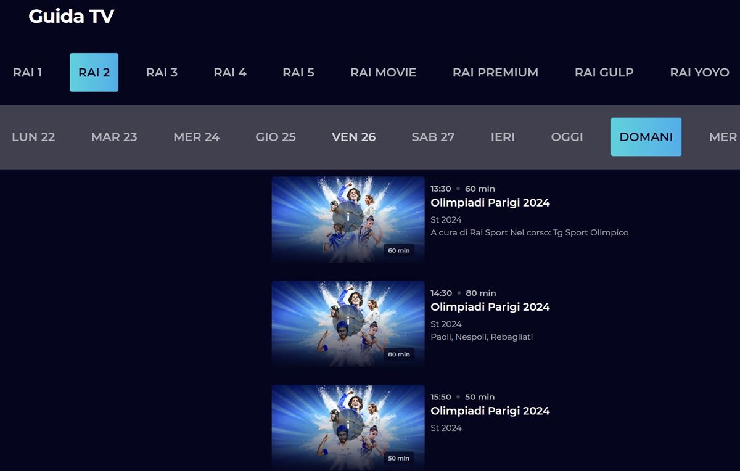Click the 60 min badge on thumbnail

point(399,250)
